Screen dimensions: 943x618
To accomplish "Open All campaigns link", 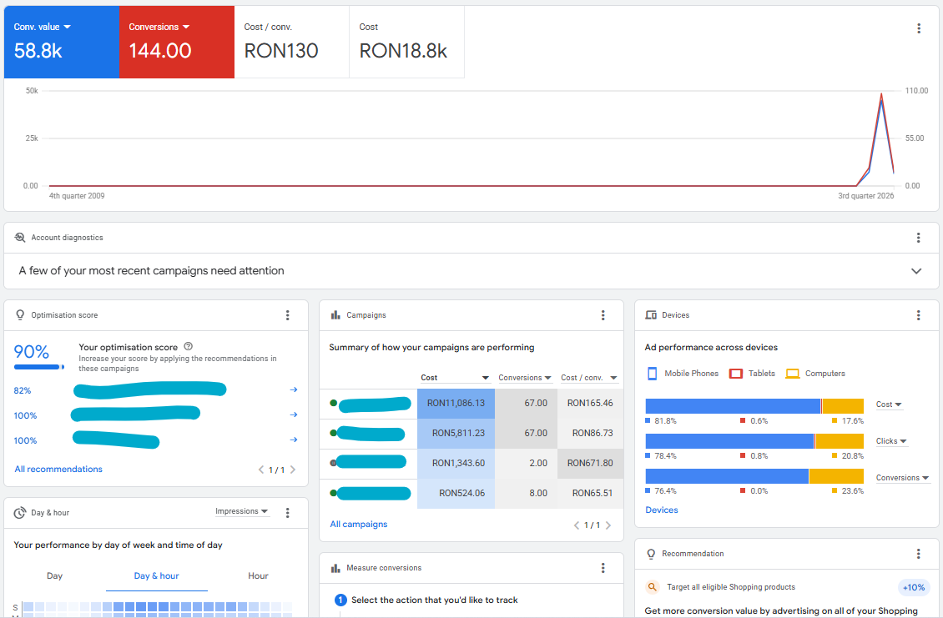I will coord(359,525).
